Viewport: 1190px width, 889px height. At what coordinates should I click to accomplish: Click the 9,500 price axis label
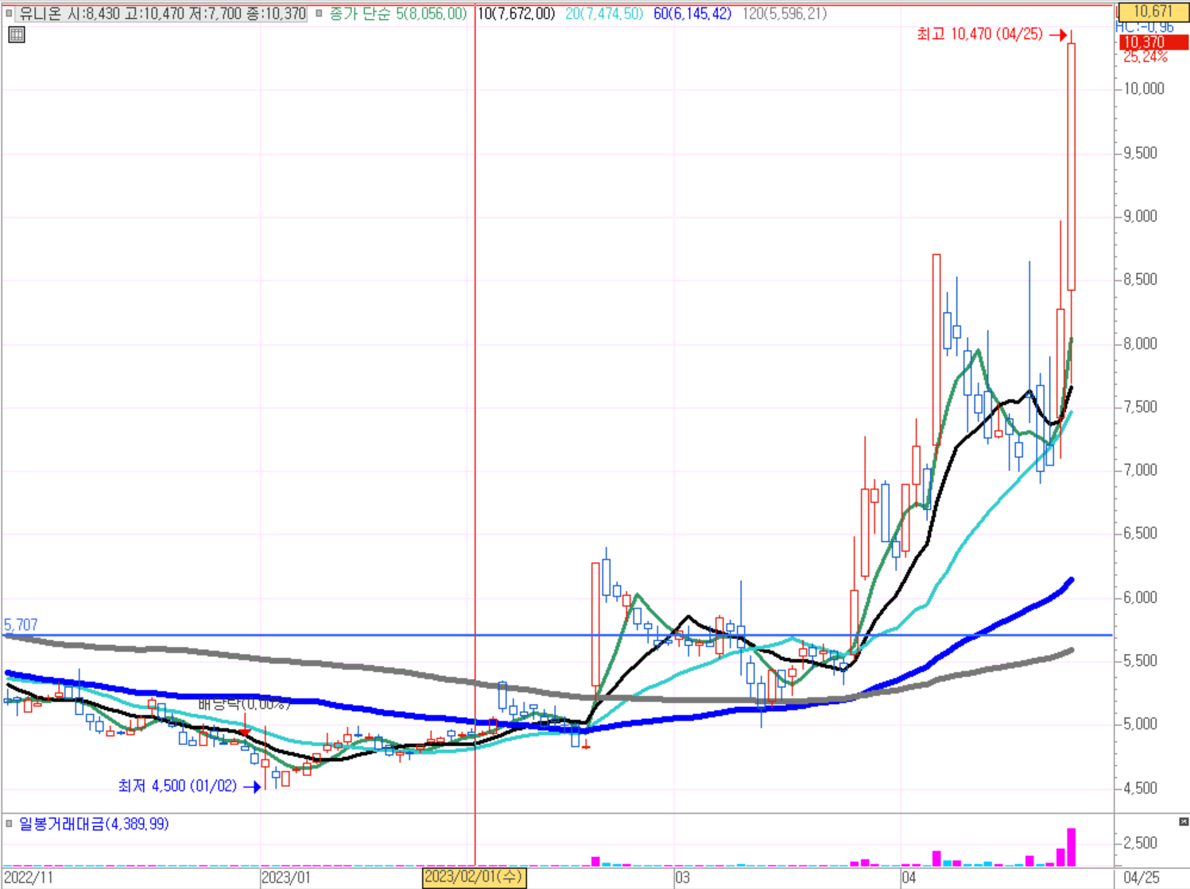coord(1141,153)
